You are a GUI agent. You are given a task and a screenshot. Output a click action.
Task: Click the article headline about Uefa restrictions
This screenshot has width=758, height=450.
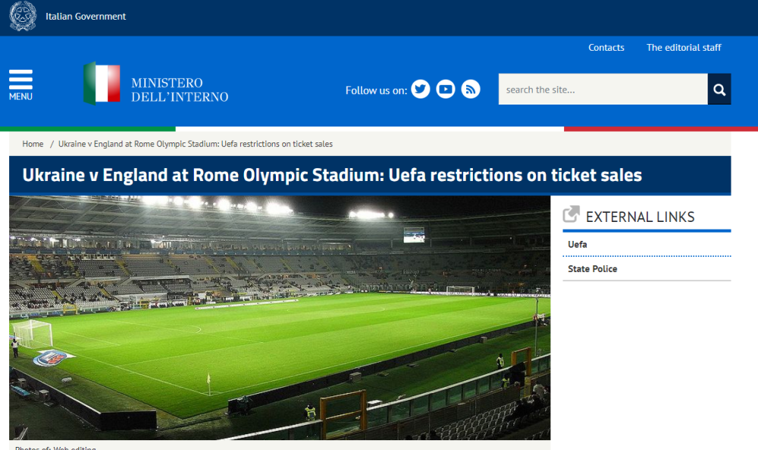[332, 176]
